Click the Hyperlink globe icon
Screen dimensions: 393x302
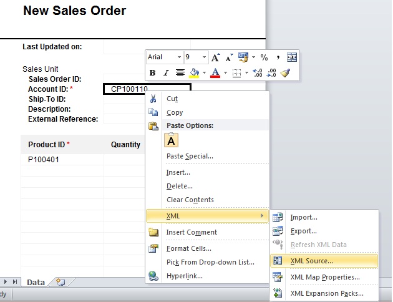153,276
